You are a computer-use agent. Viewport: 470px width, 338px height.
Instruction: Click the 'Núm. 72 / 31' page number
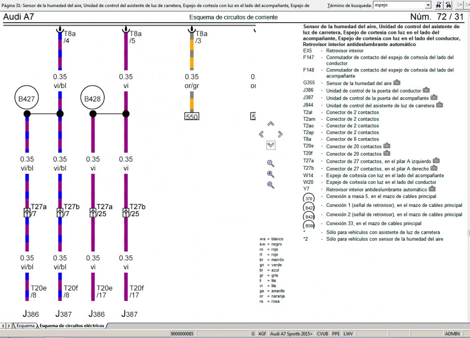coord(437,17)
